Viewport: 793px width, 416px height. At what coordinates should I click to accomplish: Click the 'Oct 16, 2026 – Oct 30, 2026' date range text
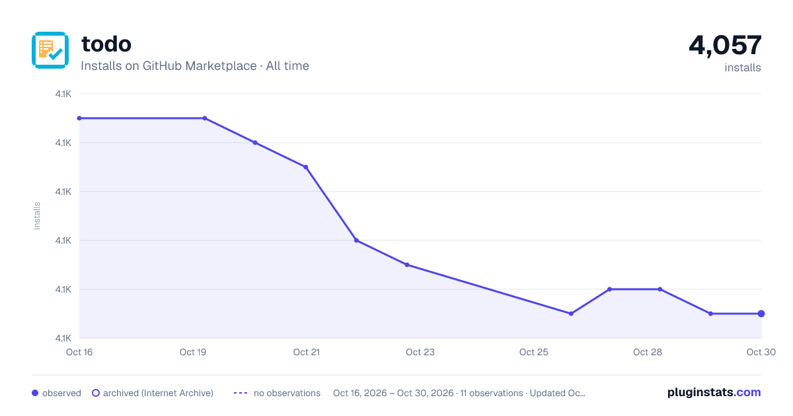(393, 393)
